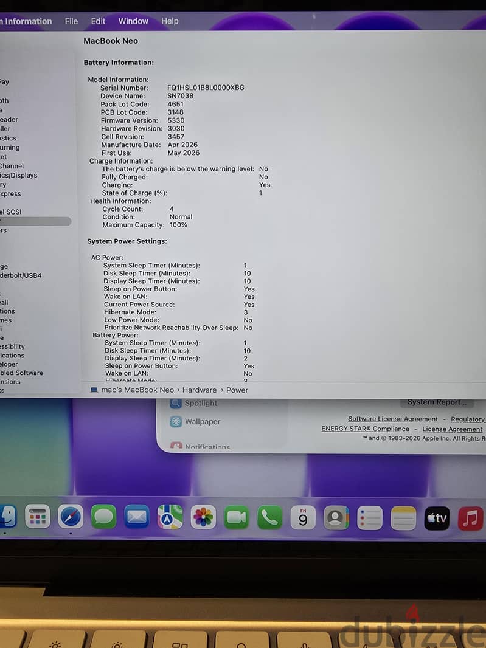The width and height of the screenshot is (486, 648).
Task: Select Spotlight in Settings sidebar
Action: click(201, 403)
